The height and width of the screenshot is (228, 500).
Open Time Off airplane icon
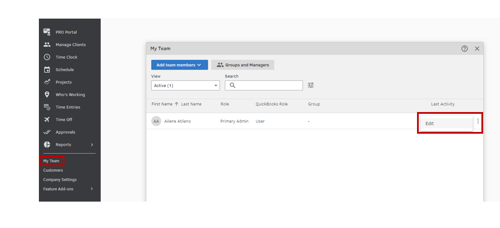[47, 120]
